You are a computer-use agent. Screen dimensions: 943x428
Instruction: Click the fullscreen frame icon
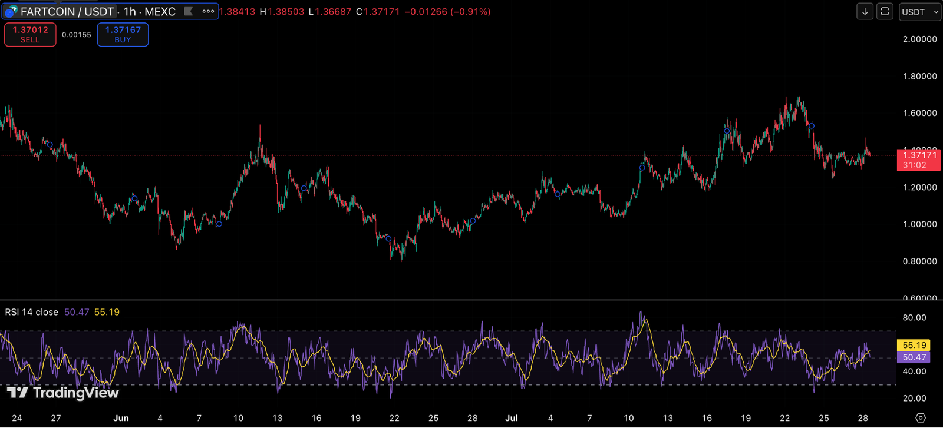885,12
